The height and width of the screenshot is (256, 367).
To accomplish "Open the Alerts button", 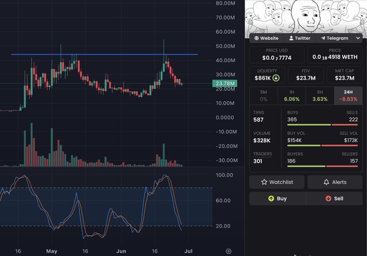I will coord(335,182).
